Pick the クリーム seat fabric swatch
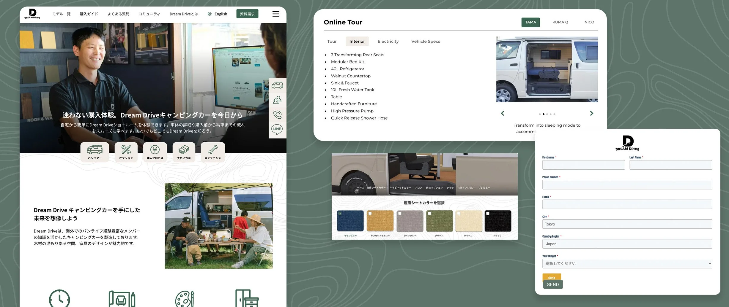 [469, 221]
